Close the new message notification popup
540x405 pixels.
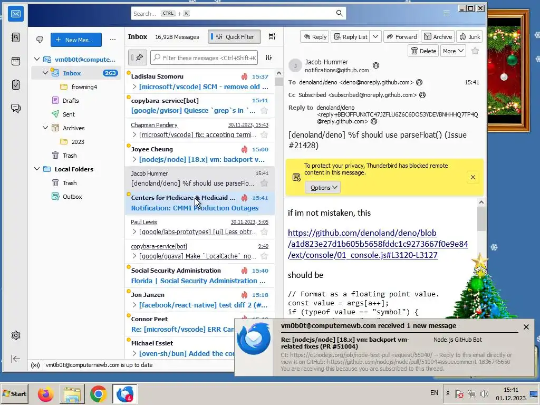click(x=526, y=327)
